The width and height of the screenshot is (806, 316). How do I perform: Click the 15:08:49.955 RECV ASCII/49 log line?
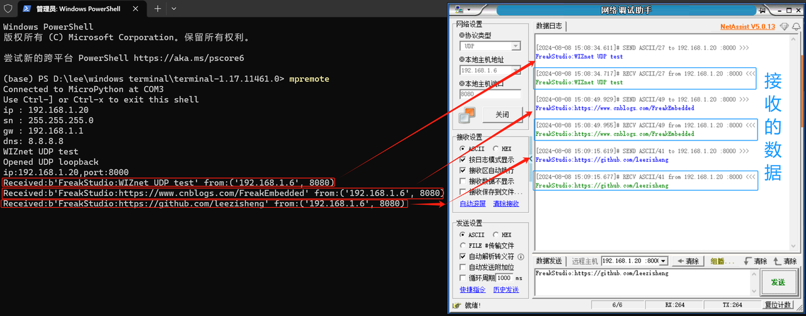(645, 125)
